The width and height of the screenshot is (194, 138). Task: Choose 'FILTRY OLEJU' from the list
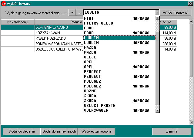click(x=119, y=23)
